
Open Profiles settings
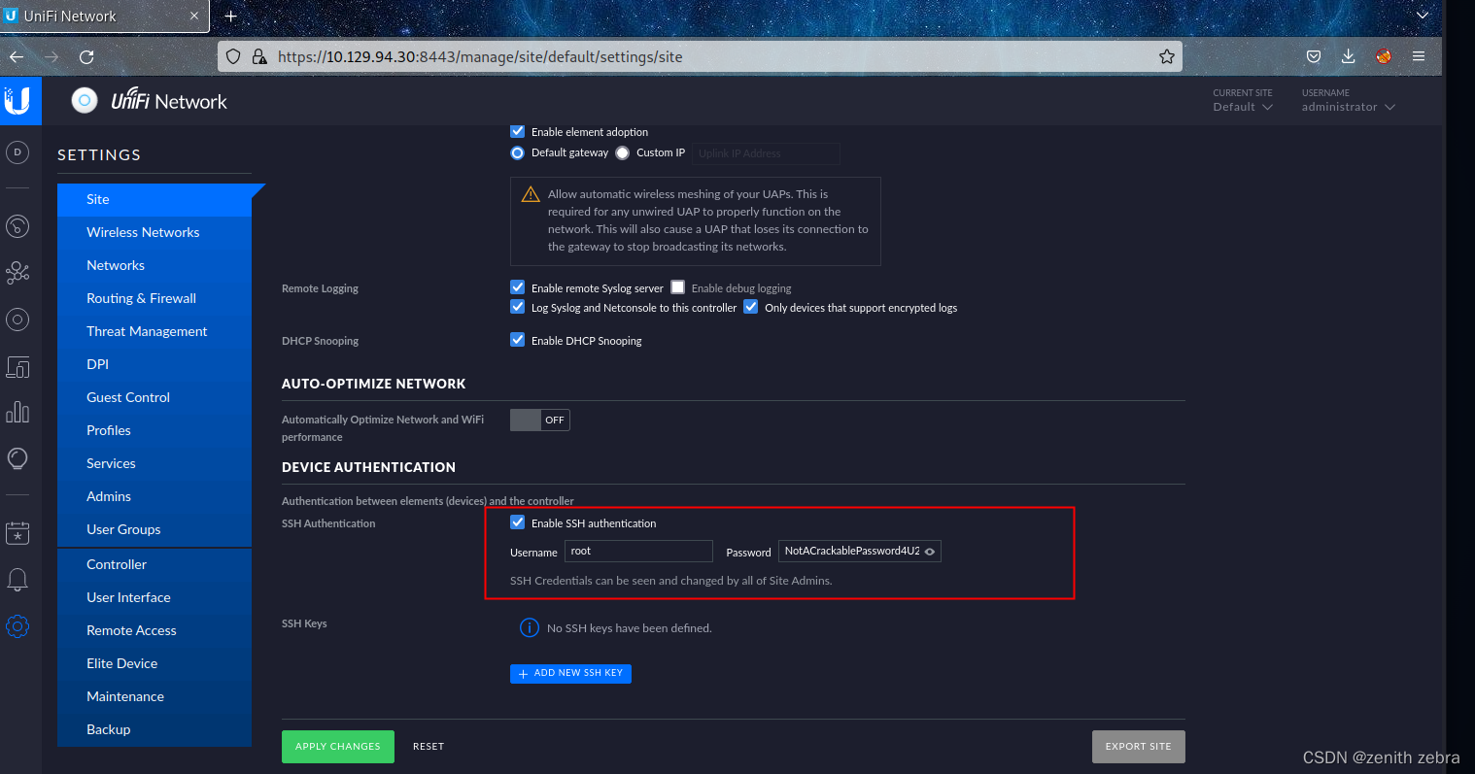(154, 430)
